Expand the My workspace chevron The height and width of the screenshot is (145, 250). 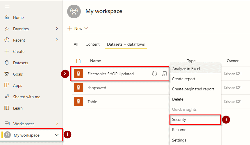[x=57, y=135]
